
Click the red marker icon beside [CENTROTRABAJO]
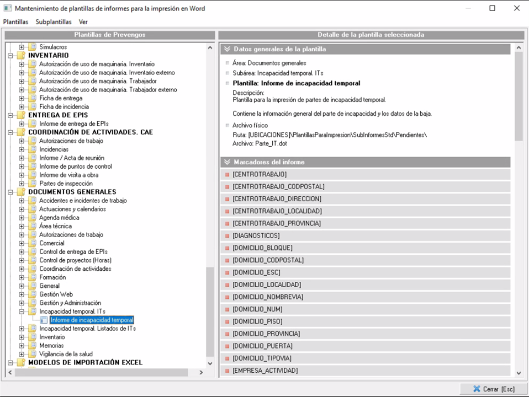227,174
